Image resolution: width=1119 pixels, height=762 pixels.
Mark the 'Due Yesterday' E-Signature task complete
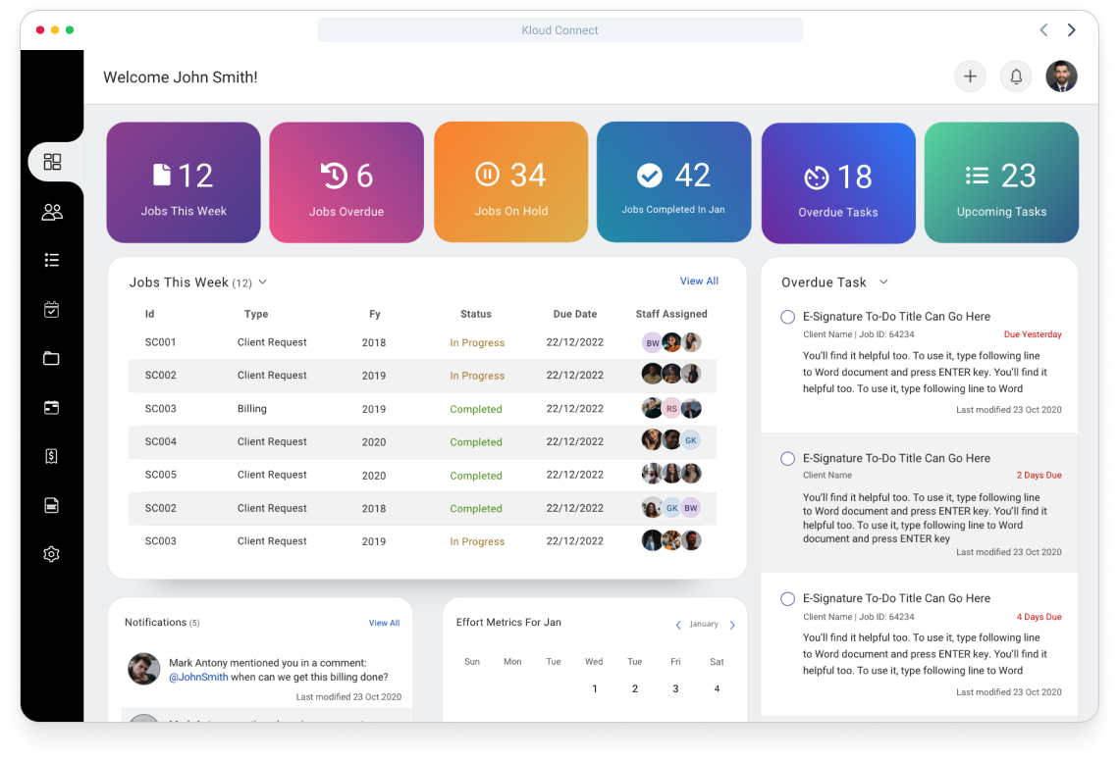pos(787,317)
